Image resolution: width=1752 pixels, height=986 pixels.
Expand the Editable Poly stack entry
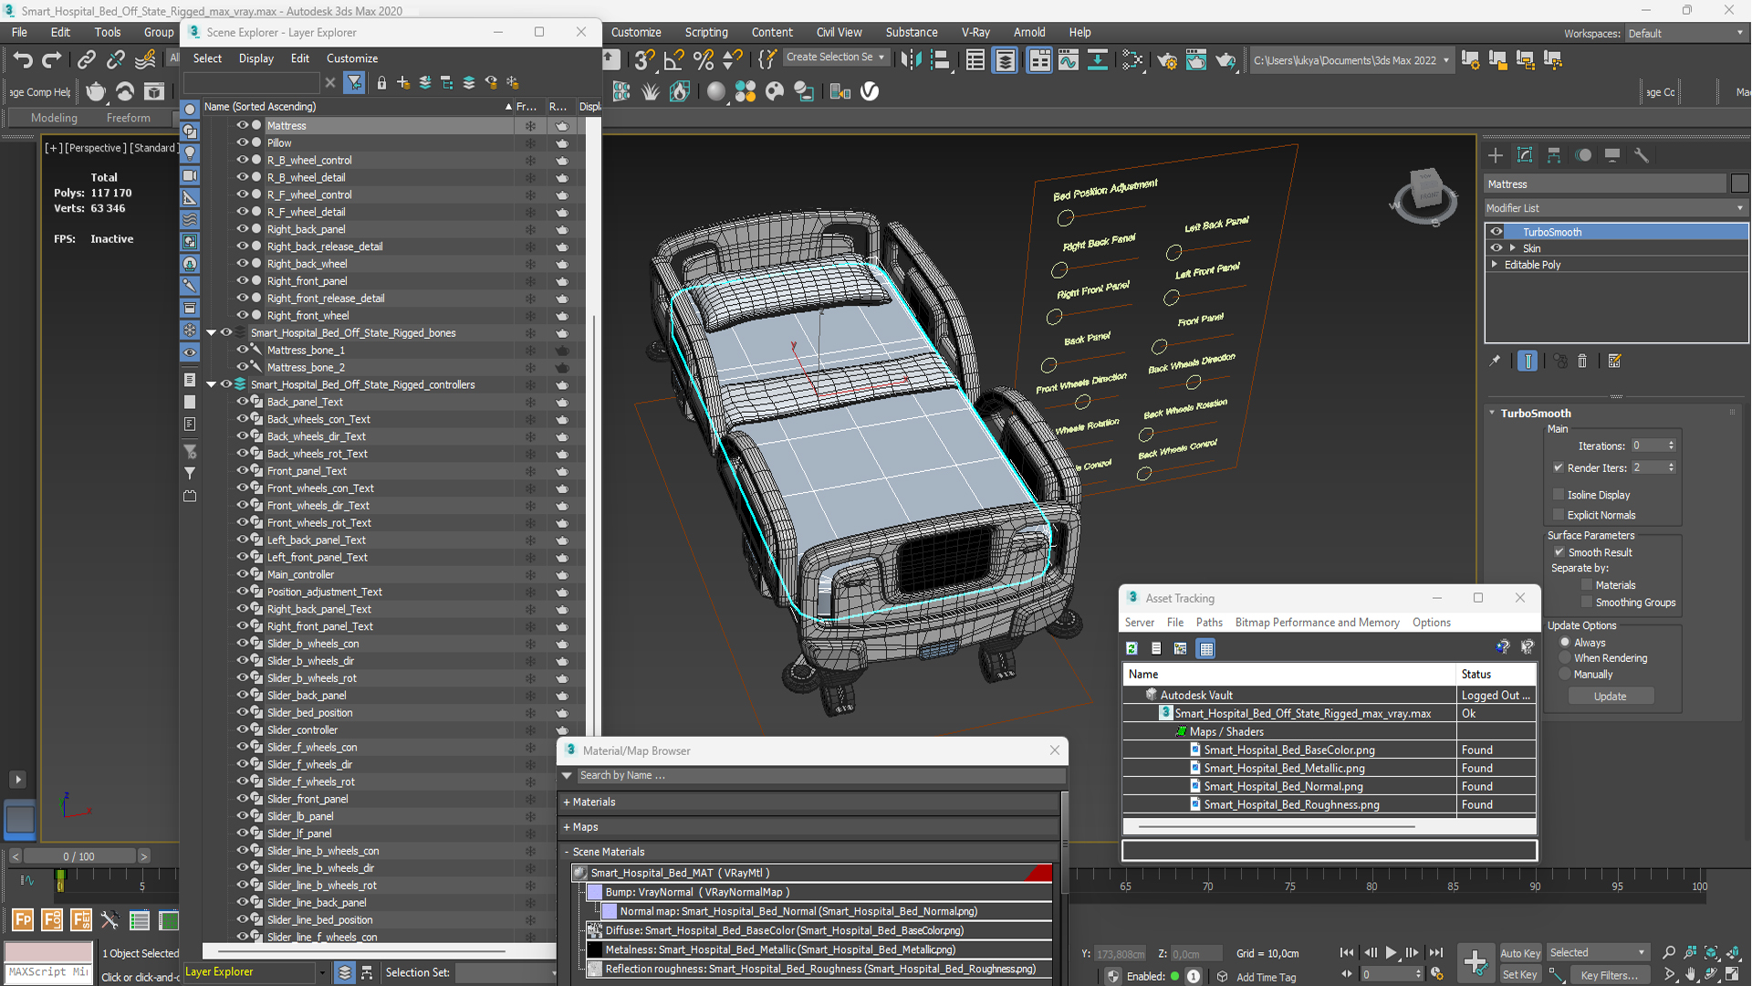1495,265
